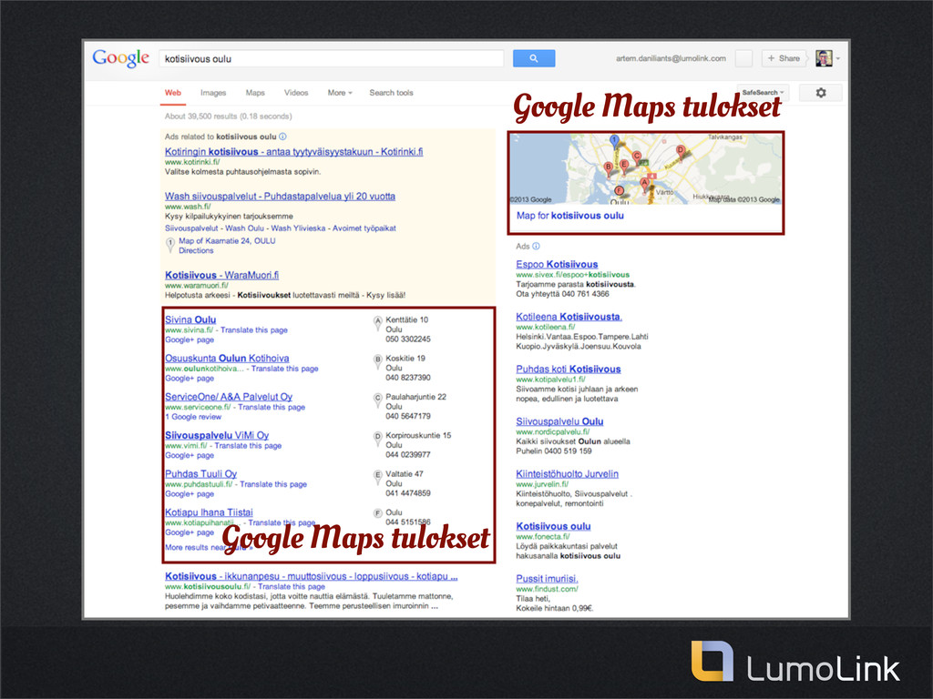Open Kotisiivous - ikkunanpesu organic result
The width and height of the screenshot is (933, 699).
312,576
